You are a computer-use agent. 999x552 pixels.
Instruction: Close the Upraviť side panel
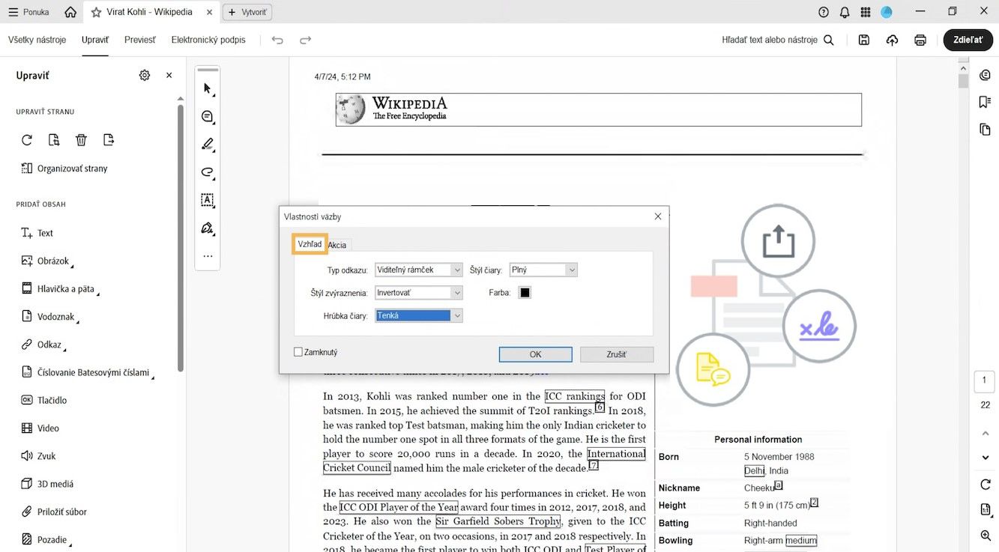169,76
